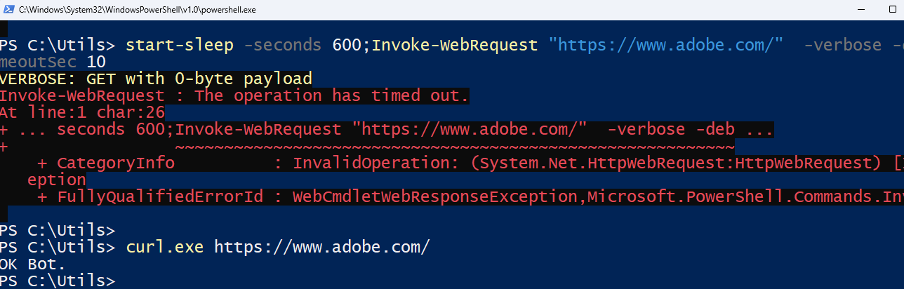Click the wrapped meoutSec 10 text
Image resolution: width=904 pixels, height=289 pixels.
[53, 62]
